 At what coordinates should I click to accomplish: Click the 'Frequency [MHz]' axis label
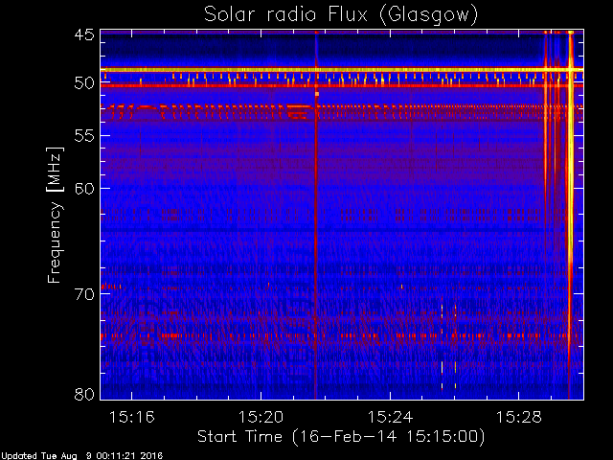coord(55,215)
